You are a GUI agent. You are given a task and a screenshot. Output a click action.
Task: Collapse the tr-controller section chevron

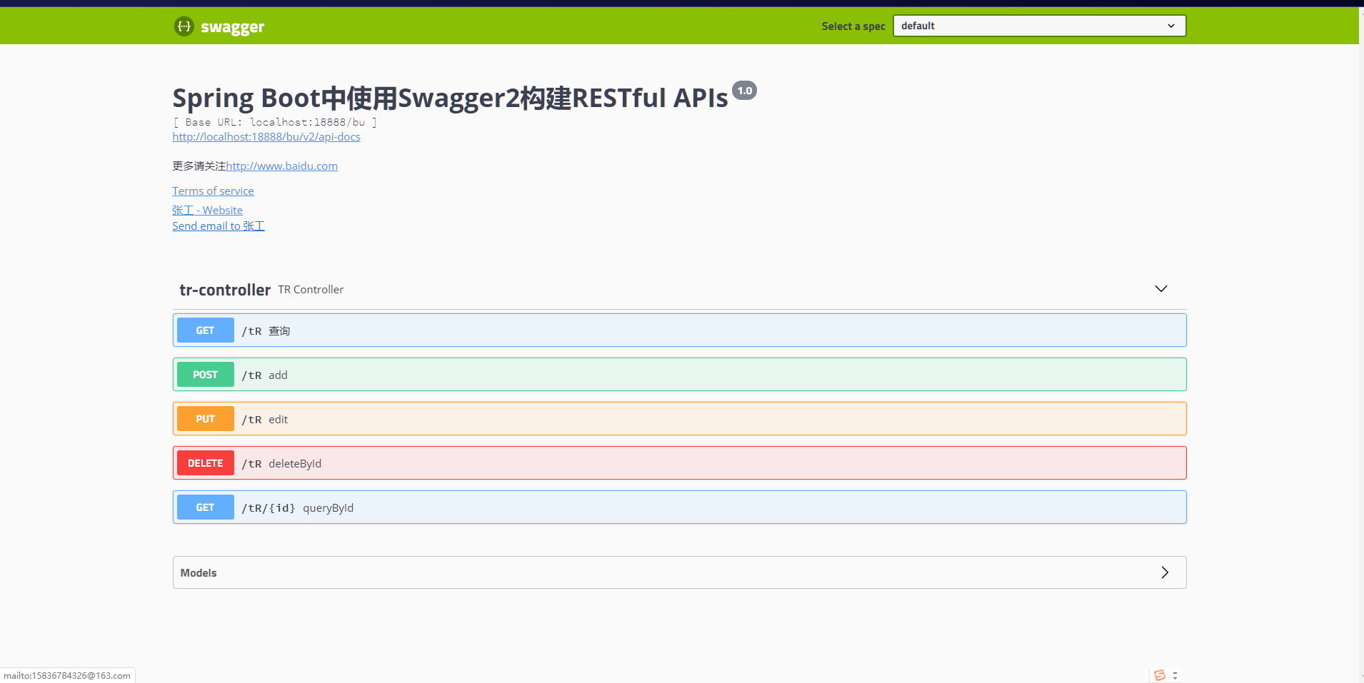[x=1161, y=289]
